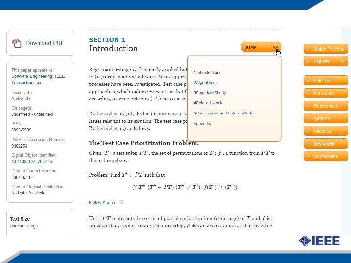Open Software Engineering, IEEE Transactions on link
The image size is (351, 263).
(38, 79)
